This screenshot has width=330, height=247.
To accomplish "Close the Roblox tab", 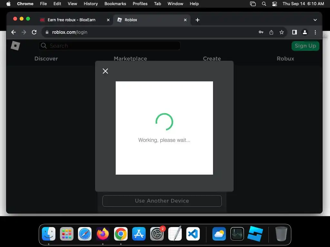I will (x=185, y=20).
